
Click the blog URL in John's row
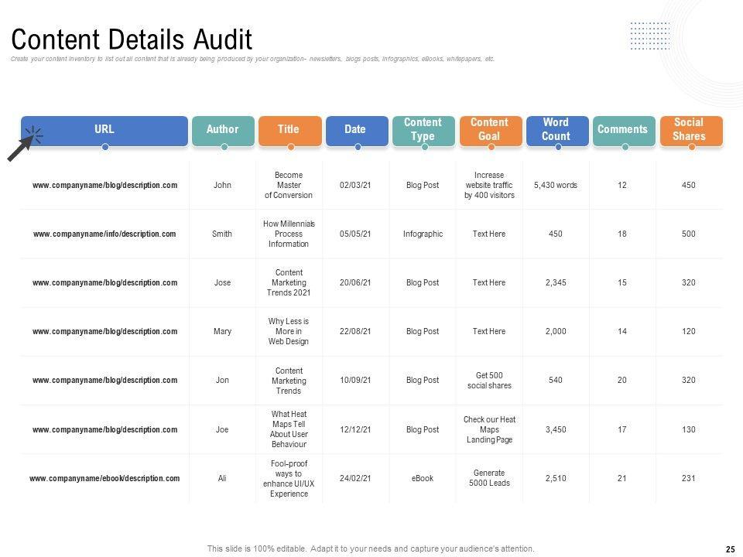point(104,185)
